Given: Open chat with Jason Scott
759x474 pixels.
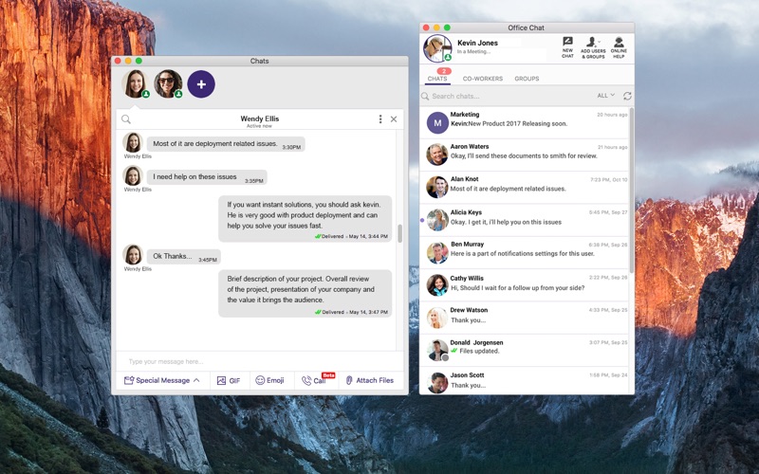Looking at the screenshot, I should (525, 382).
